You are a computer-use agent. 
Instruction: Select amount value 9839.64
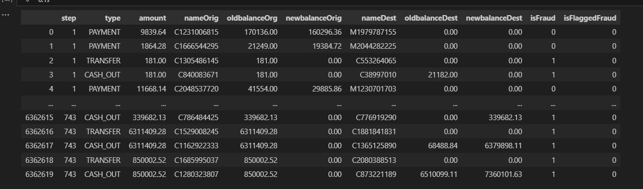(x=153, y=32)
